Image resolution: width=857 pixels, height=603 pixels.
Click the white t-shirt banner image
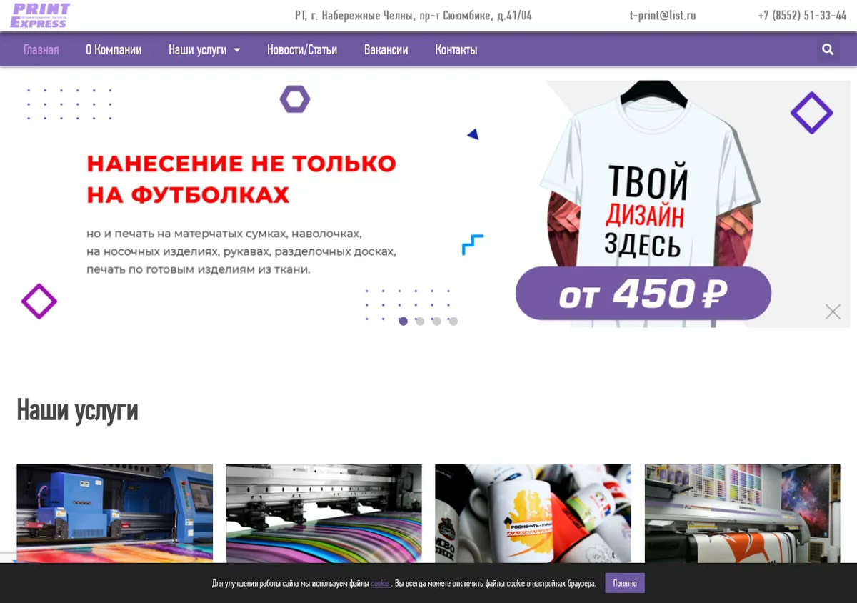pos(643,204)
